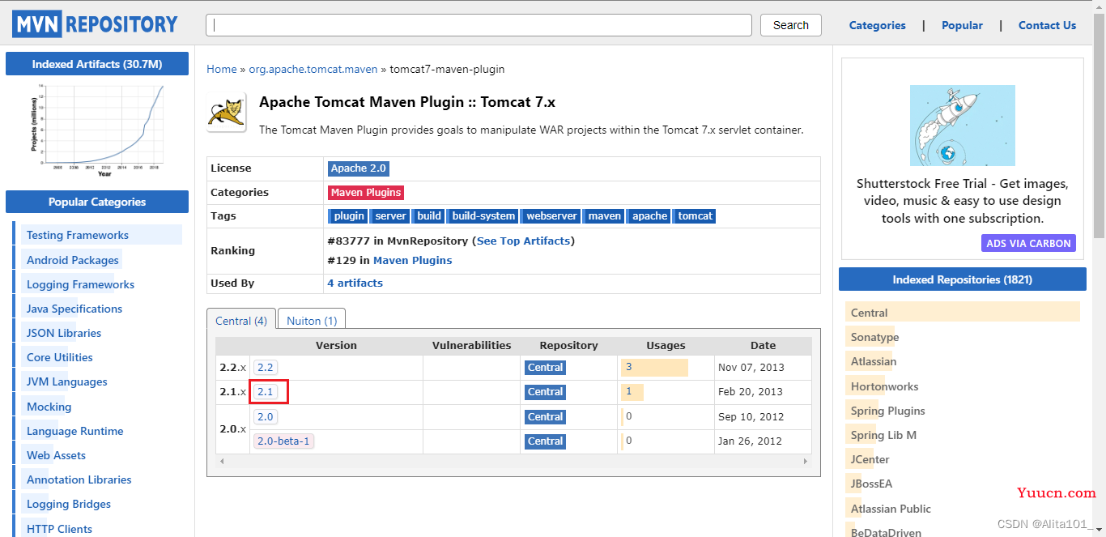Go to the Home breadcrumb
Viewport: 1106px width, 537px height.
pos(222,69)
